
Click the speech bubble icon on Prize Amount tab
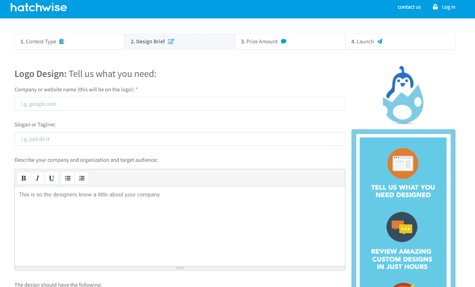283,41
